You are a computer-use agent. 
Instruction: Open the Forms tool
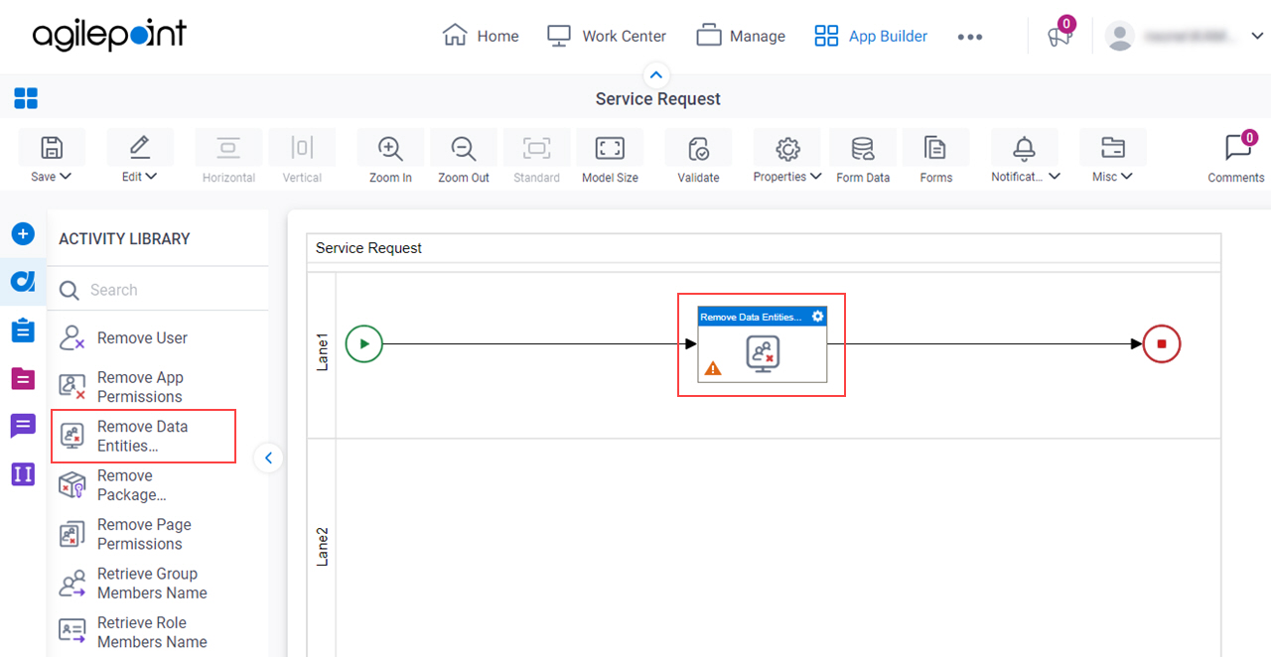pos(935,158)
